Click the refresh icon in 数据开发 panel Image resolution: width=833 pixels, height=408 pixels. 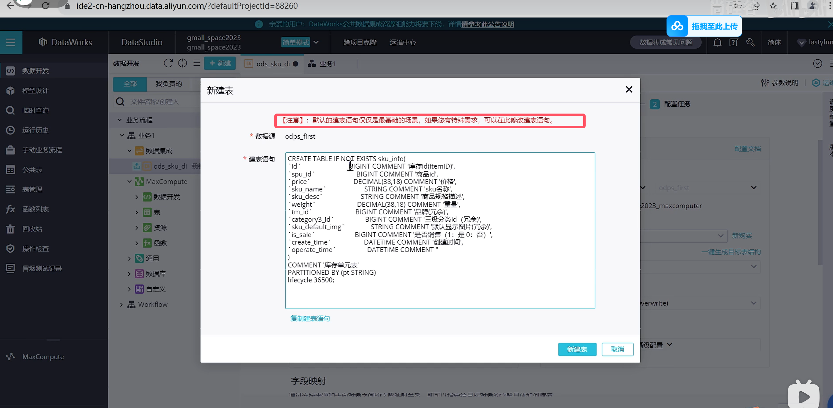(168, 63)
